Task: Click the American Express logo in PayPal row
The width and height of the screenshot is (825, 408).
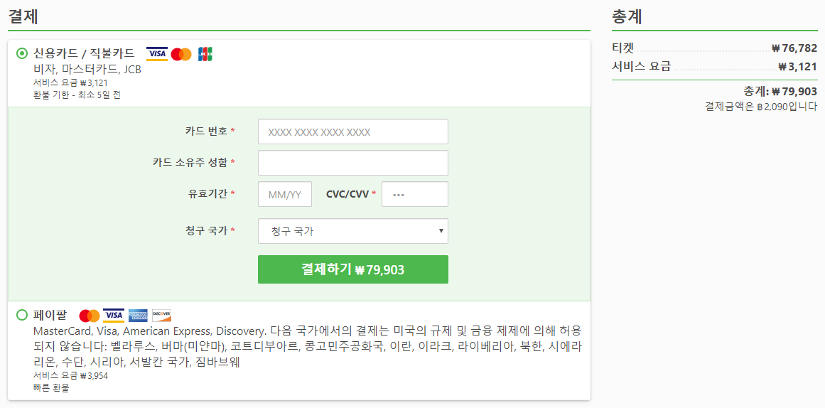Action: click(x=138, y=316)
